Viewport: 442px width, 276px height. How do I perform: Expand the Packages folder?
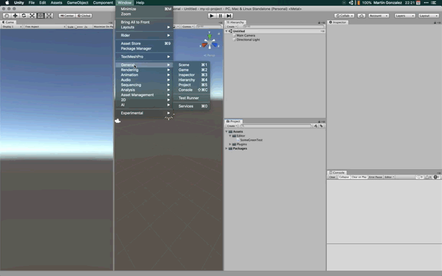click(226, 148)
